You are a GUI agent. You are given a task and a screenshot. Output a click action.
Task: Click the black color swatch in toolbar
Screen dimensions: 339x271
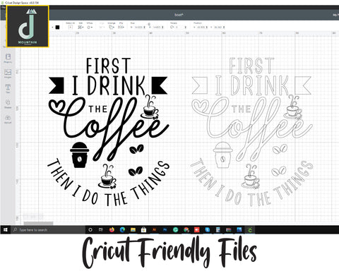(x=57, y=28)
